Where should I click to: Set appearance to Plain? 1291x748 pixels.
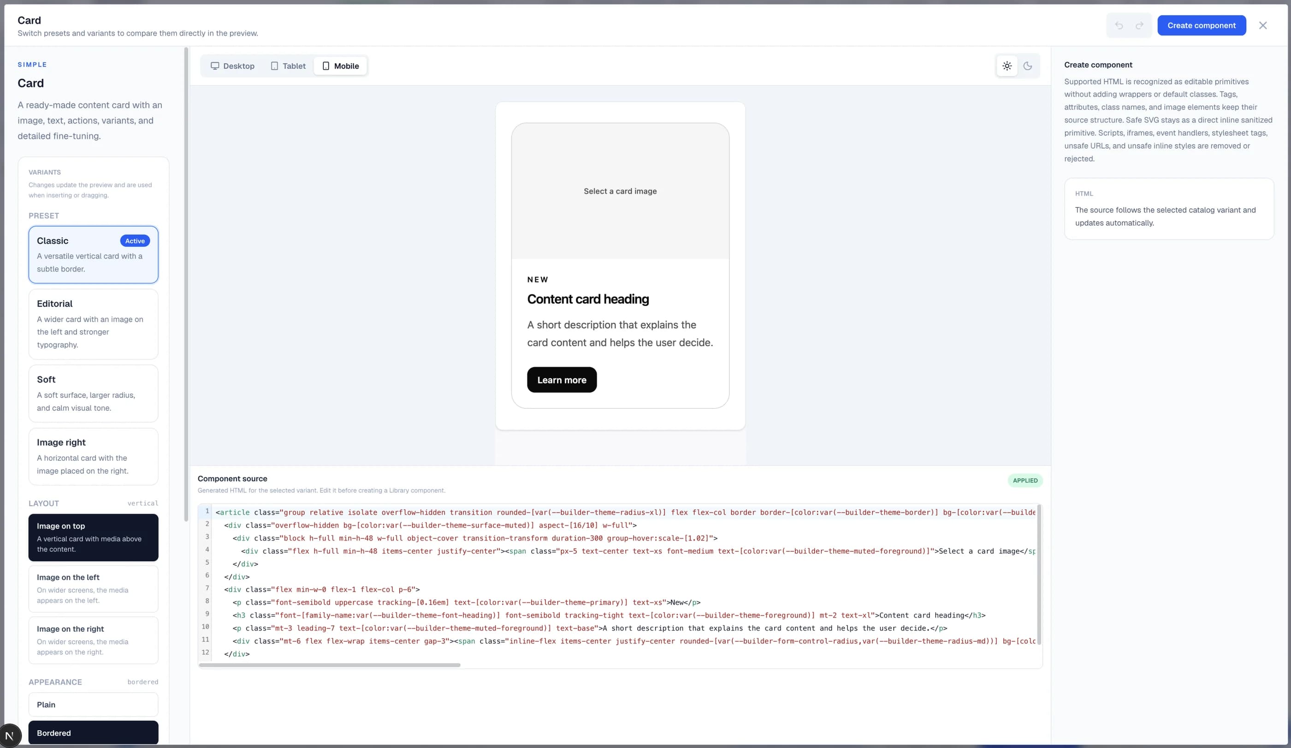point(93,705)
